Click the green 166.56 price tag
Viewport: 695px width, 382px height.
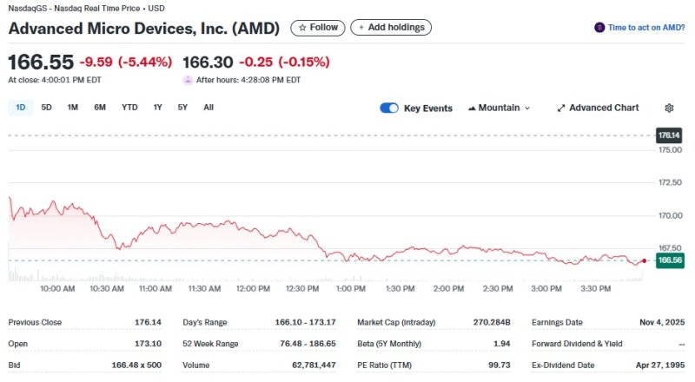(x=669, y=260)
